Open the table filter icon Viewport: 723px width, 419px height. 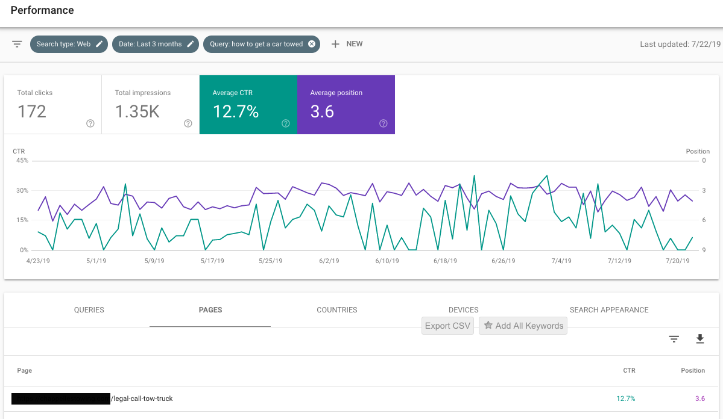674,339
